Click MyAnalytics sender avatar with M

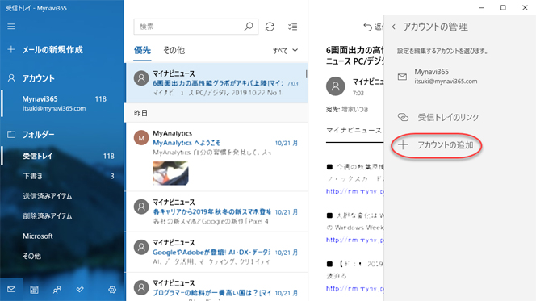point(141,138)
